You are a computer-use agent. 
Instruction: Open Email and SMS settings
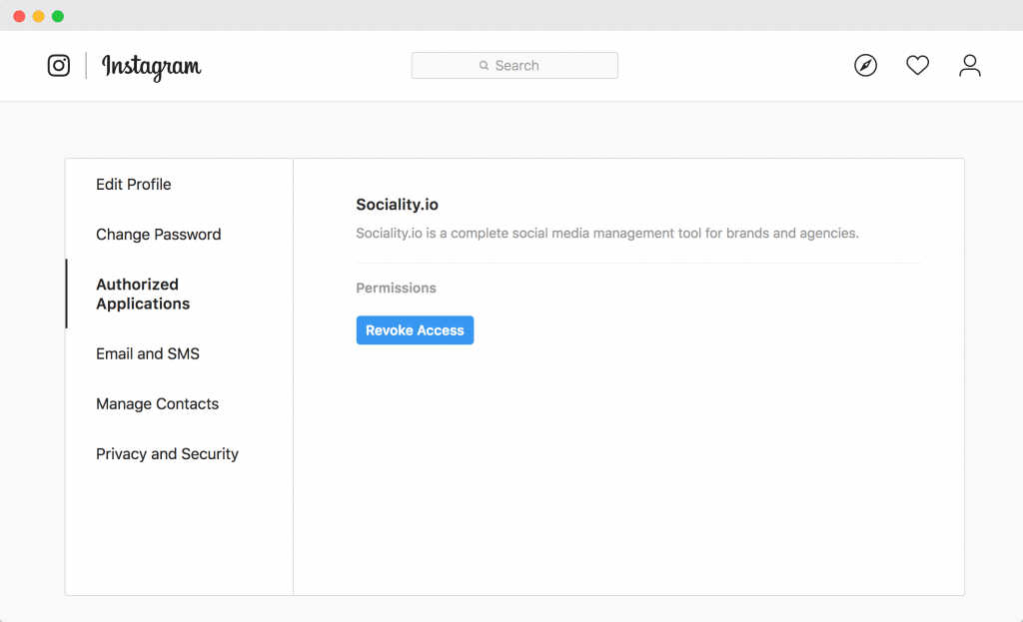148,353
